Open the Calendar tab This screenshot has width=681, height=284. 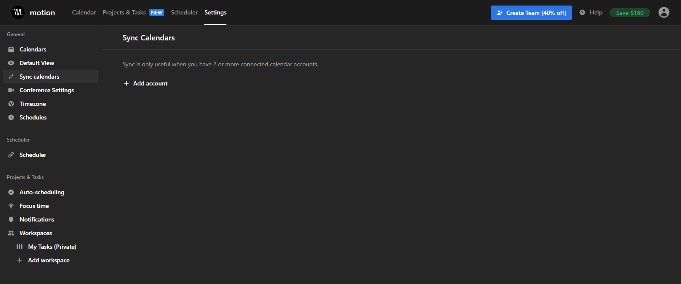click(84, 12)
